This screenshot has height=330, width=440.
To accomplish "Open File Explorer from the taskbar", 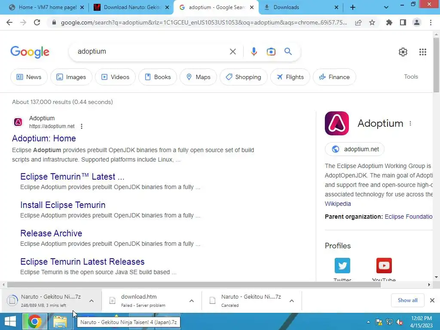I will click(60, 321).
